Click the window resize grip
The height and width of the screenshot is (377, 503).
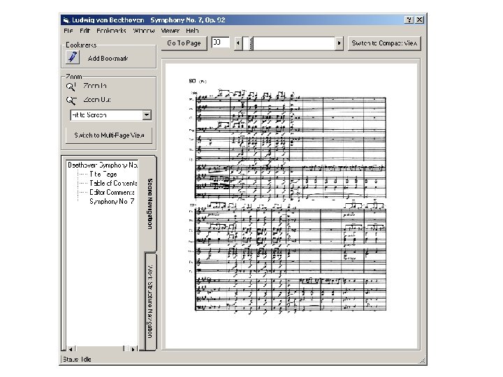[x=423, y=361]
